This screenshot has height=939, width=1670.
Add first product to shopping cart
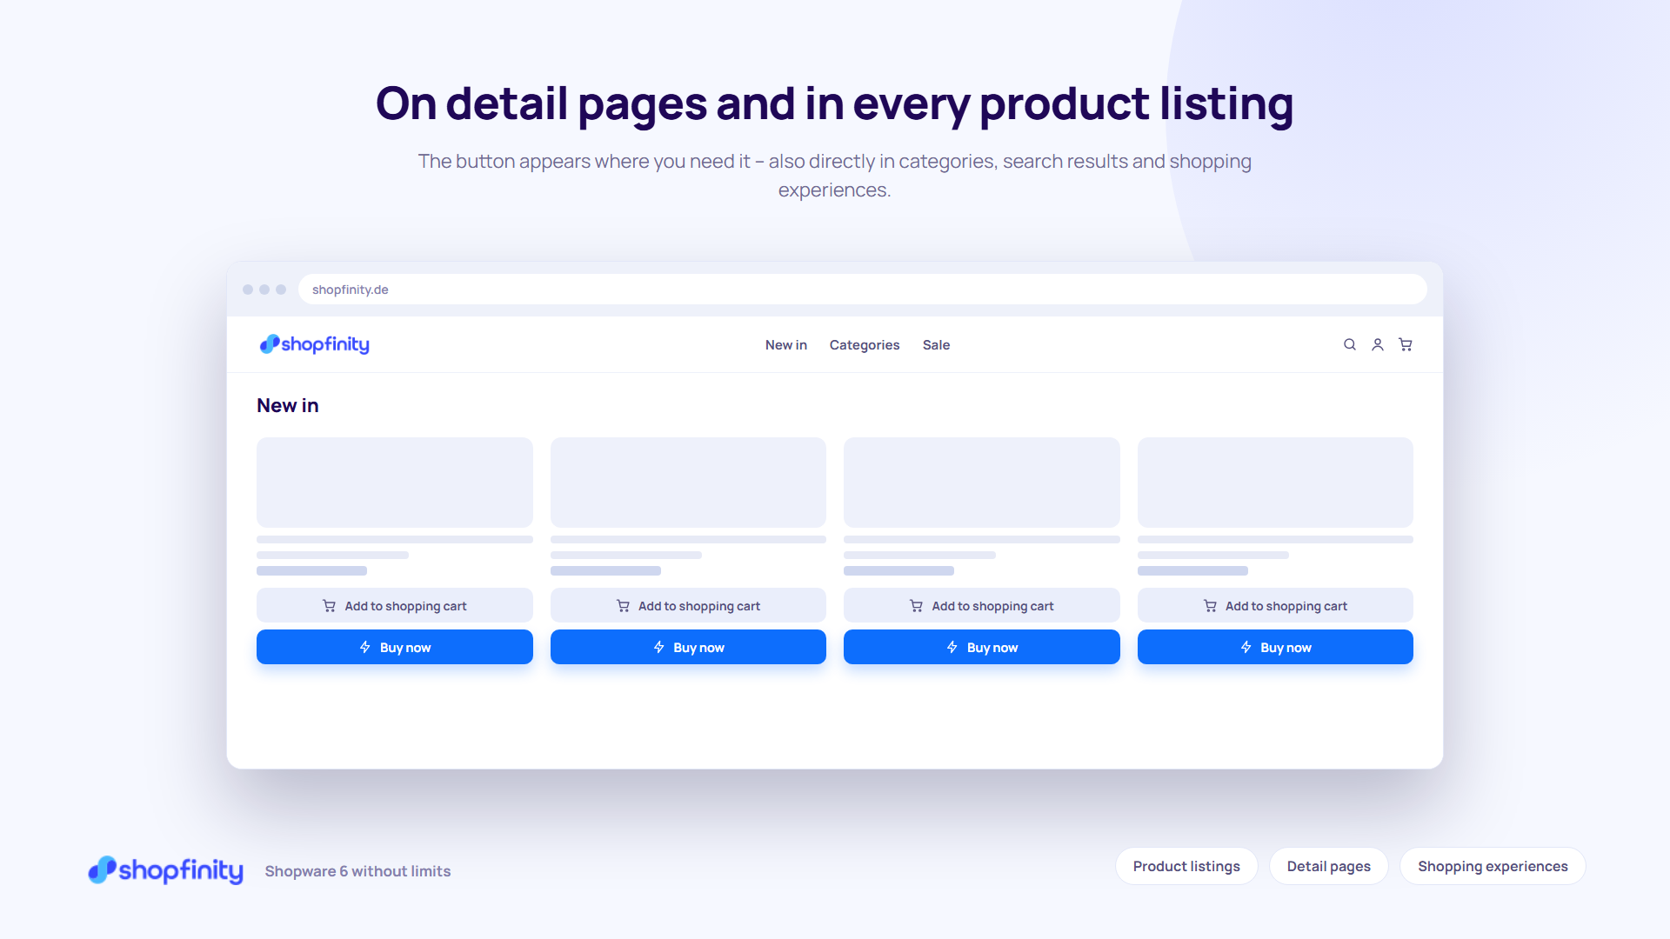click(x=395, y=606)
